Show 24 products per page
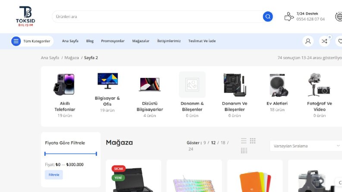Viewport: 342px width, 192px height. 191,149
